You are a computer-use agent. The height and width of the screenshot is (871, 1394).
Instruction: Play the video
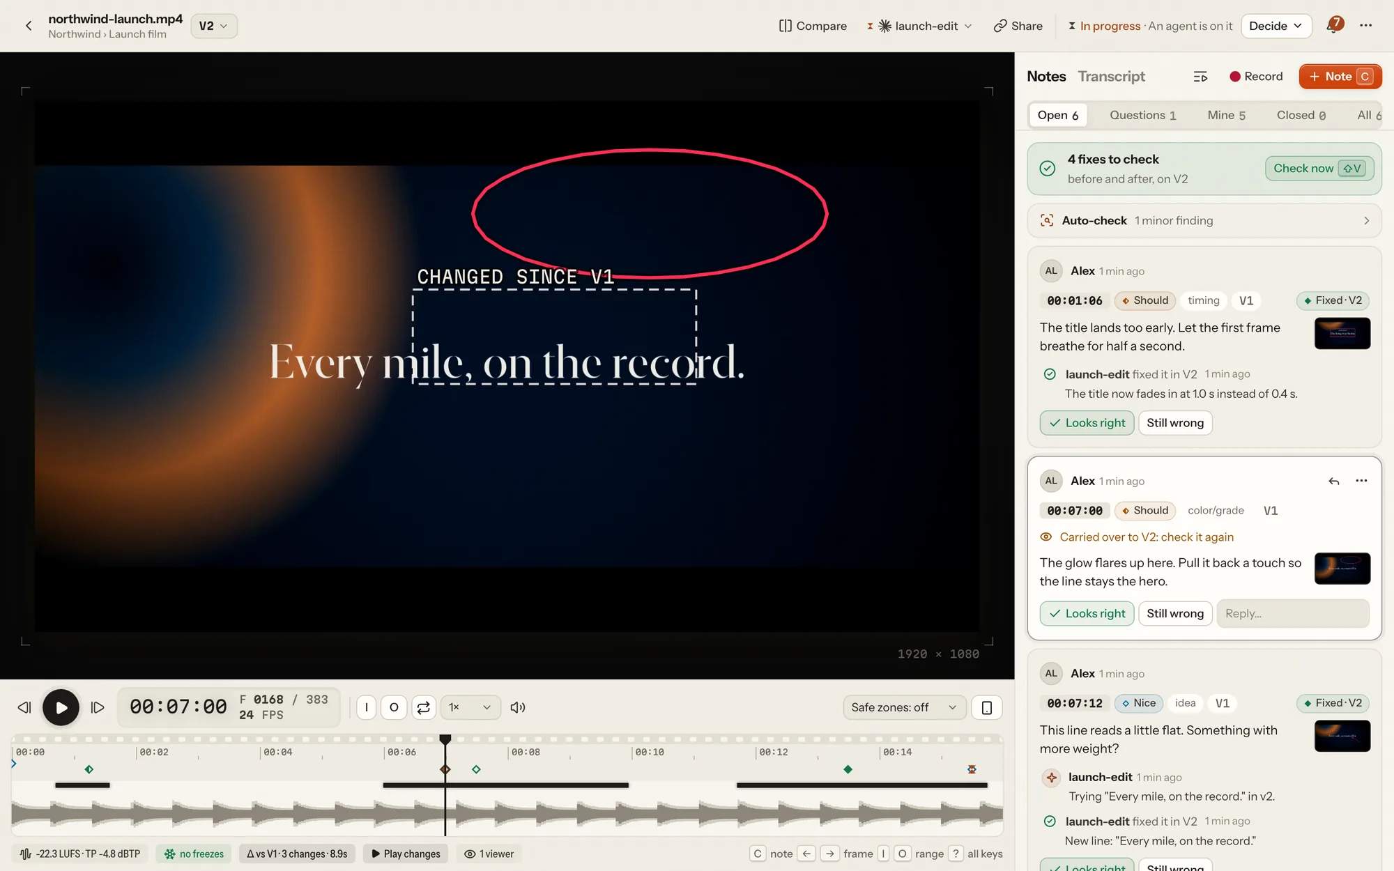click(x=61, y=707)
